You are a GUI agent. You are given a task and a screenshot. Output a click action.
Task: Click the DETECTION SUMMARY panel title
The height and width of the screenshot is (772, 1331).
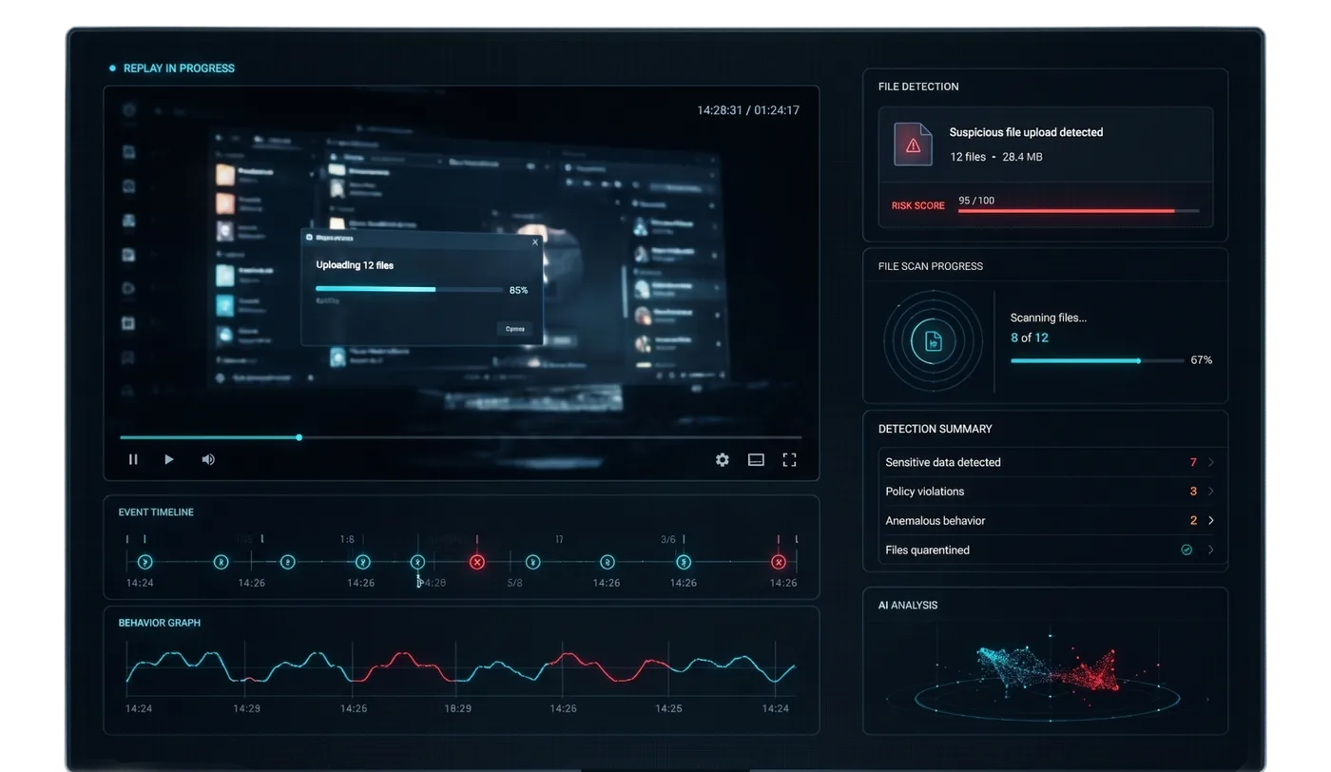click(x=936, y=429)
